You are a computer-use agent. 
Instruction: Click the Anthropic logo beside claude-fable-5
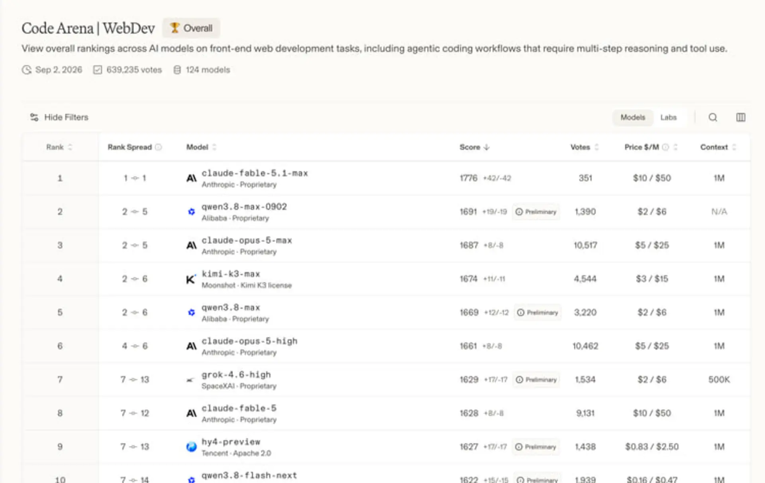pyautogui.click(x=191, y=413)
